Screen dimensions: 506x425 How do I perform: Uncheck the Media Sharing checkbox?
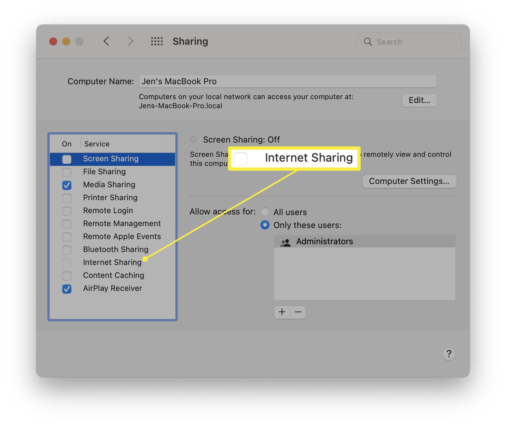67,185
